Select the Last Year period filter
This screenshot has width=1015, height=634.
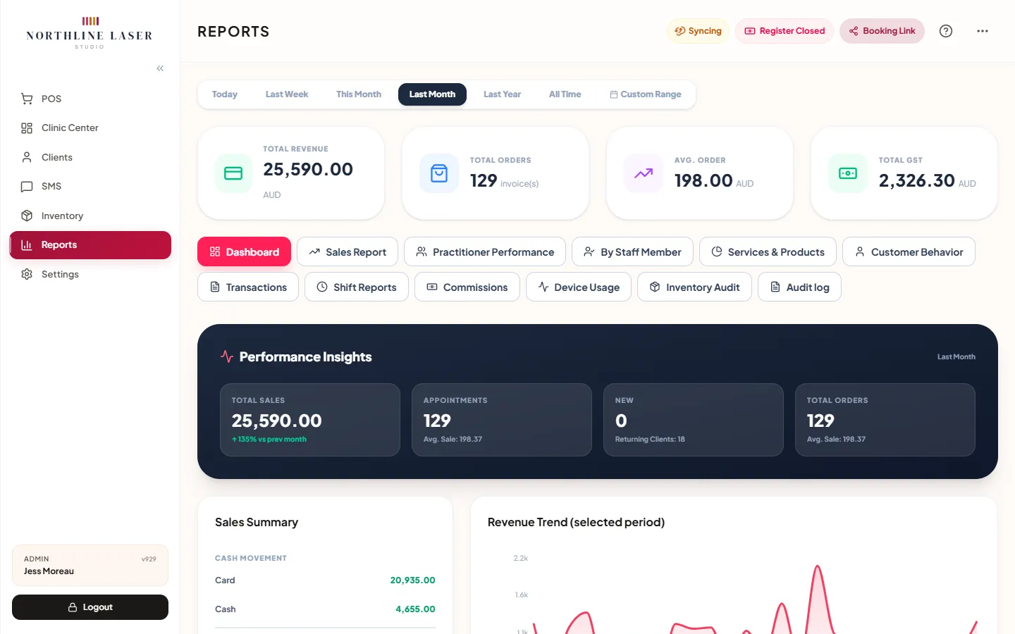click(502, 94)
